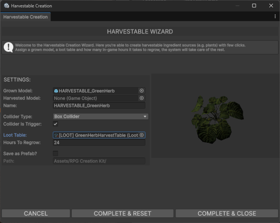Image resolution: width=280 pixels, height=223 pixels.
Task: Click the info speech bubble icon
Action: pos(9,47)
